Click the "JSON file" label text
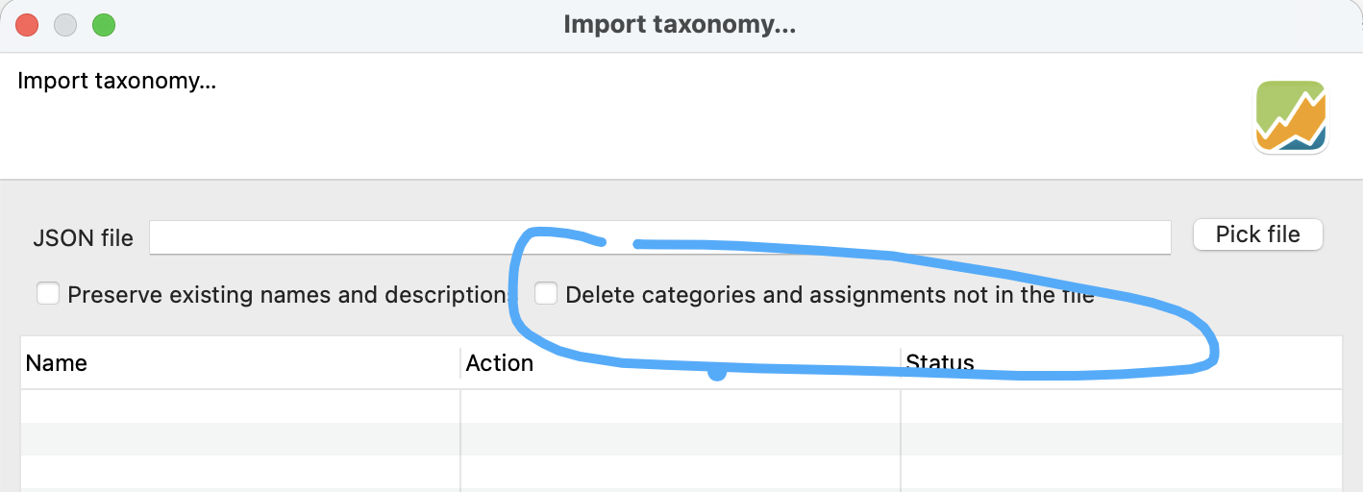 (83, 238)
